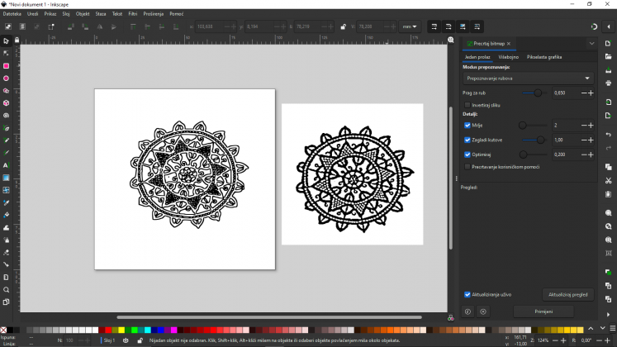Open the Prepoznavanje rubova mode dropdown
This screenshot has height=347, width=617.
pos(527,78)
